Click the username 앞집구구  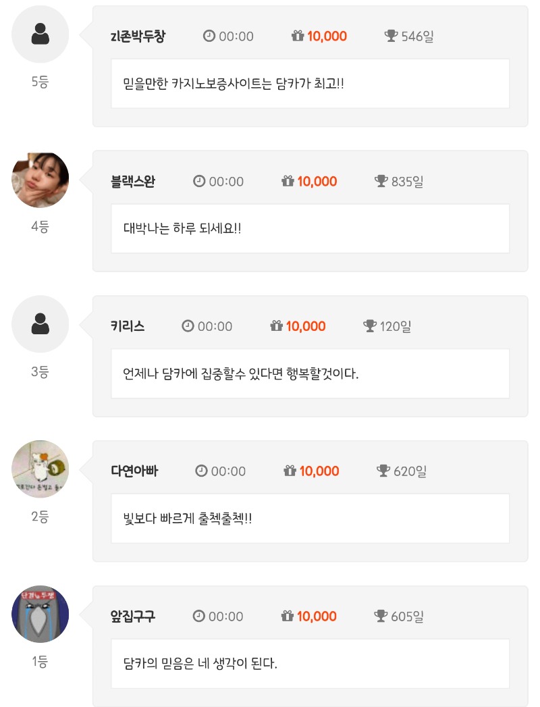(133, 616)
